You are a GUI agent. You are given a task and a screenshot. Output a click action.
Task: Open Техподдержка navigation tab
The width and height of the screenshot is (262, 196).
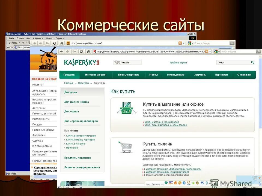175,75
